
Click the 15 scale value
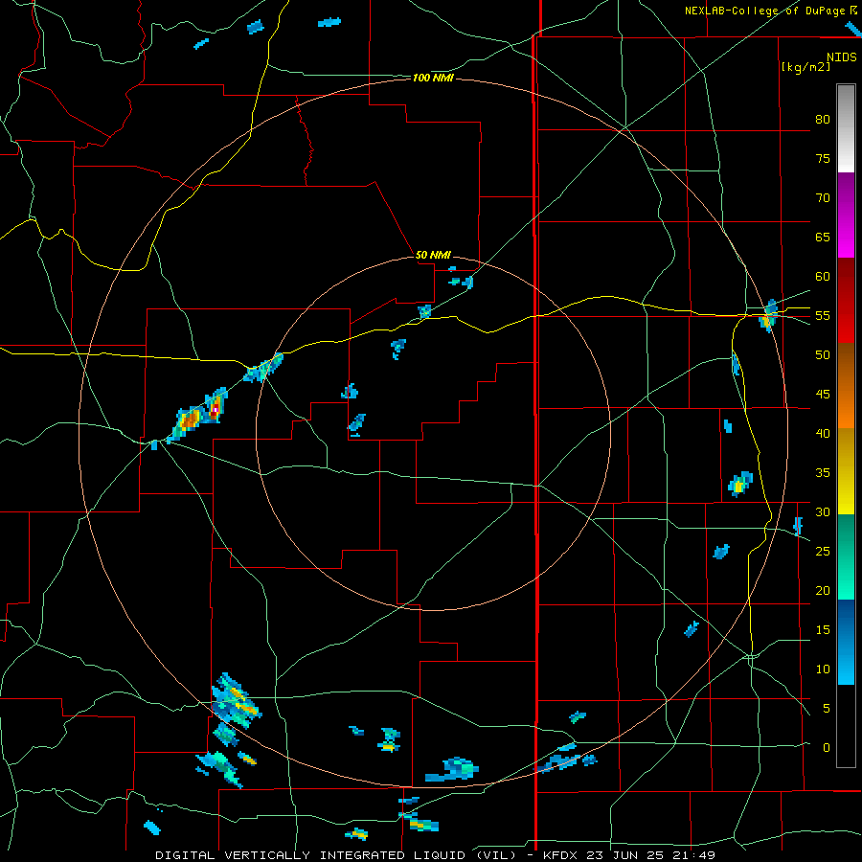tap(823, 630)
